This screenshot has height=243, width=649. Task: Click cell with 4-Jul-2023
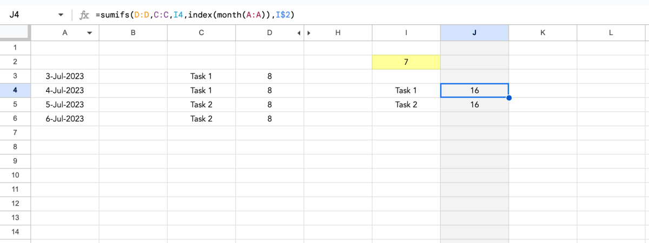click(65, 90)
